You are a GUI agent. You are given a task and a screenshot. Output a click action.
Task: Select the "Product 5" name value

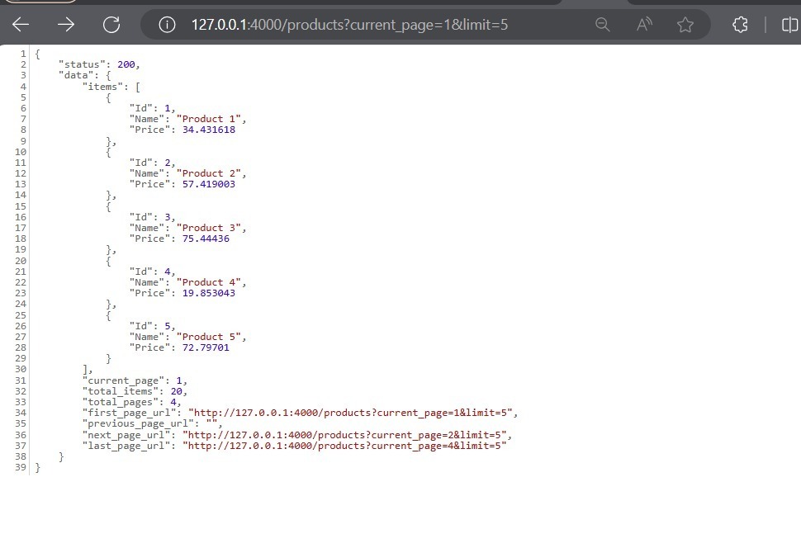(208, 337)
